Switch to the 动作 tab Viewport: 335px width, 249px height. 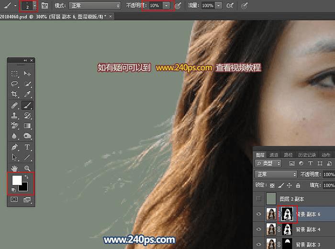[326, 155]
